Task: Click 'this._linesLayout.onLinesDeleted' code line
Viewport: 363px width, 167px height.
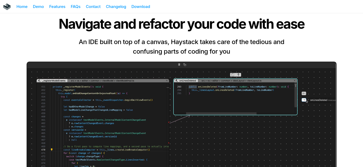Action: [x=233, y=90]
